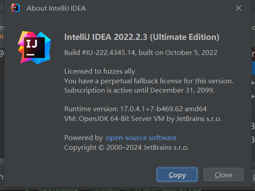This screenshot has height=191, width=255.
Task: Click the Runtime version line
Action: tap(135, 109)
